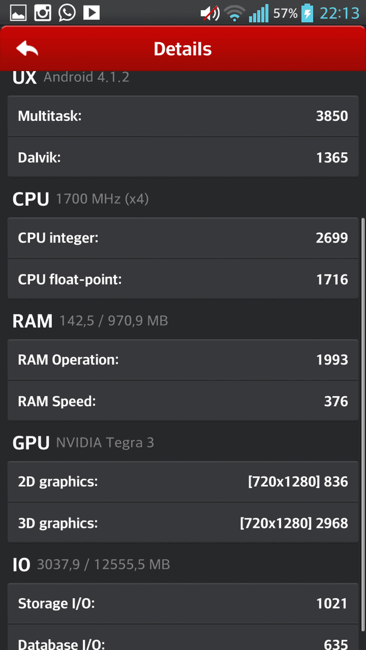Open the gallery picture notification icon
366x650 pixels.
18,13
